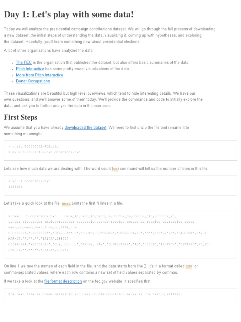Click the highlighted "wc" inline code

click(115, 169)
